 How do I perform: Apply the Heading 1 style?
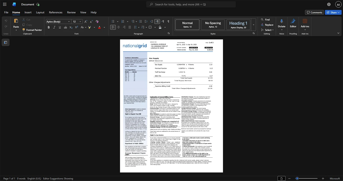(238, 25)
